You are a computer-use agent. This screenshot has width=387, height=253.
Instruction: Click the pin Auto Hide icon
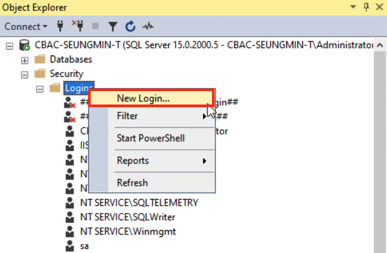pos(367,7)
